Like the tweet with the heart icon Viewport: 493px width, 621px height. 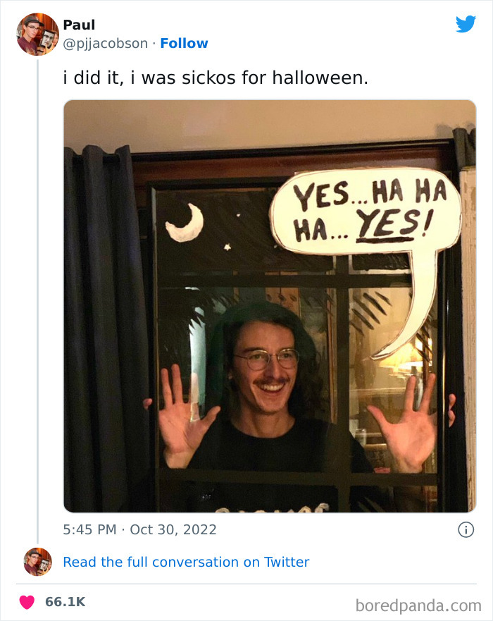pyautogui.click(x=27, y=602)
